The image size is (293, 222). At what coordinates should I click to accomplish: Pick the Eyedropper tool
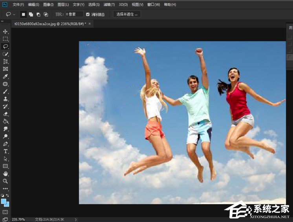click(5, 76)
